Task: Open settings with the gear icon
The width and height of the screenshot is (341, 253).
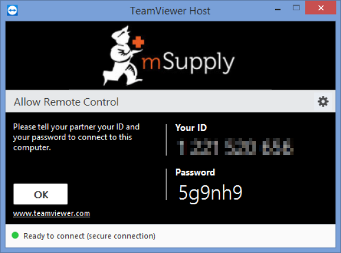Action: click(x=323, y=102)
